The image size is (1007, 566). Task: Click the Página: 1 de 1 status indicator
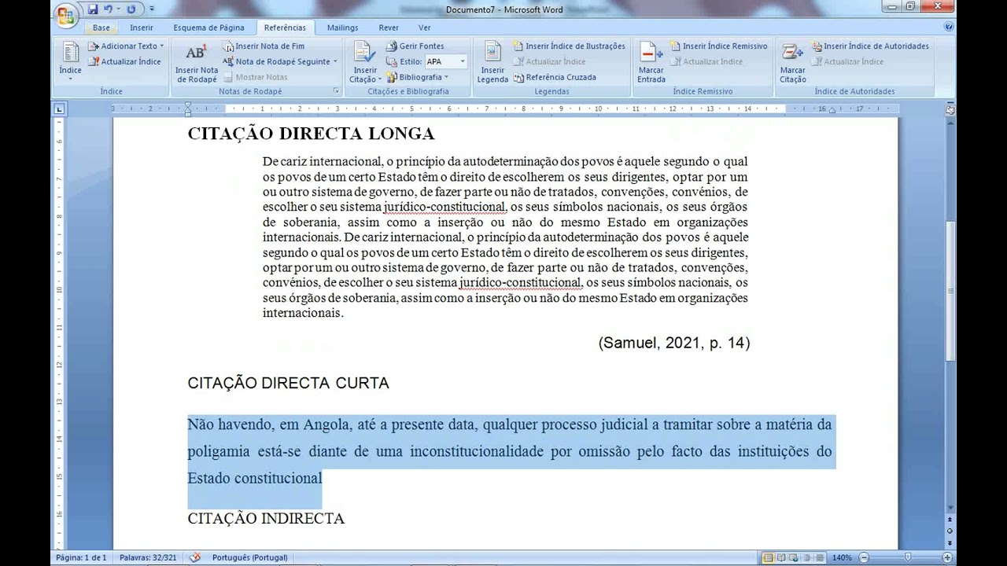pos(81,557)
